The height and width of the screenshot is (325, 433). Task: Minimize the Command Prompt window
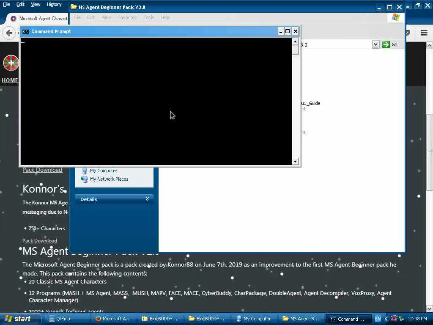pyautogui.click(x=281, y=31)
